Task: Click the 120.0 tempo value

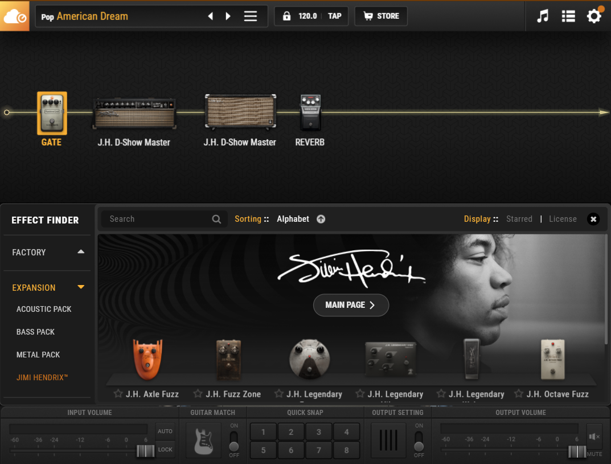Action: coord(307,16)
